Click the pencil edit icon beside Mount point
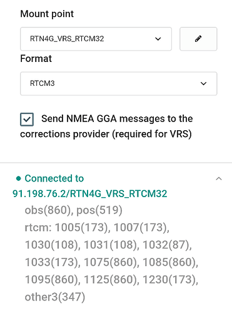Image resolution: width=232 pixels, height=313 pixels. [x=198, y=39]
